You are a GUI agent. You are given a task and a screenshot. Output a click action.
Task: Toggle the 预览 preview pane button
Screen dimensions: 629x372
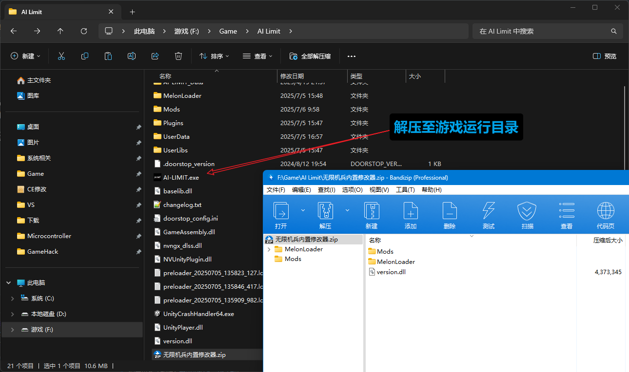click(605, 56)
